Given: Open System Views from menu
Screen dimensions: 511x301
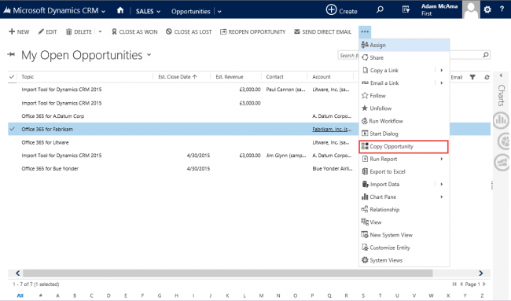Looking at the screenshot, I should coord(404,260).
